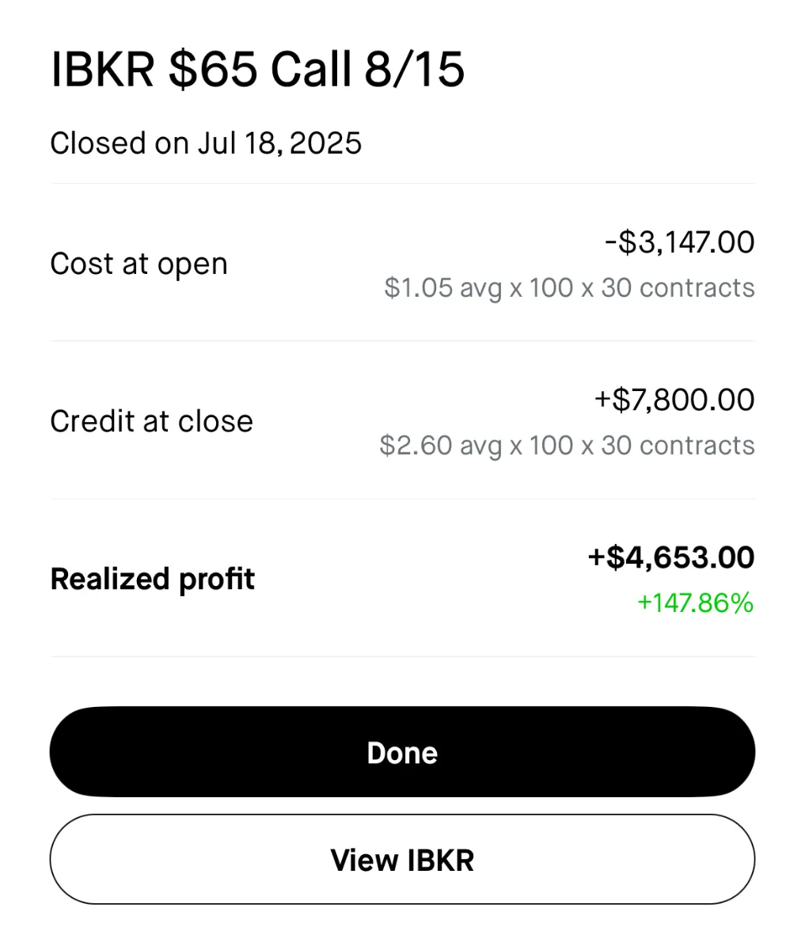
Task: Click the green +147.86% percentage
Action: coord(695,603)
